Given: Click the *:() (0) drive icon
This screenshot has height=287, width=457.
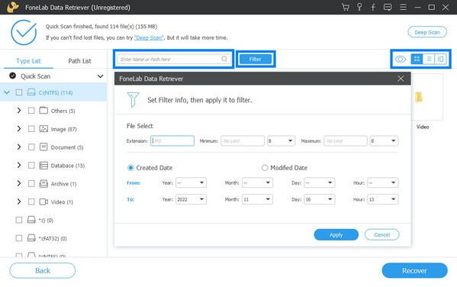Looking at the screenshot, I should [31, 220].
